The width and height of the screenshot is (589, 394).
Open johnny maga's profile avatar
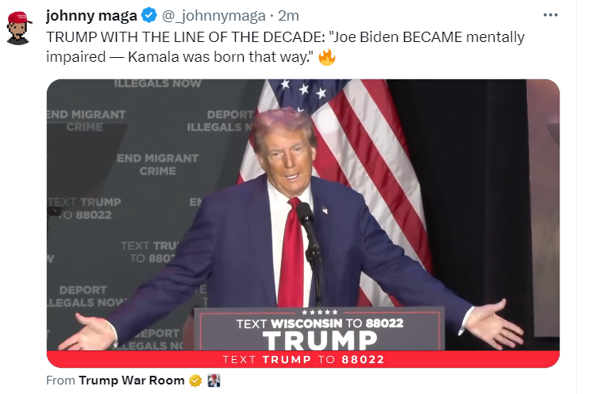pyautogui.click(x=19, y=29)
